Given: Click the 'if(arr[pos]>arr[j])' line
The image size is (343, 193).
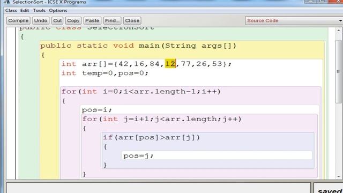Looking at the screenshot, I should [x=151, y=137].
